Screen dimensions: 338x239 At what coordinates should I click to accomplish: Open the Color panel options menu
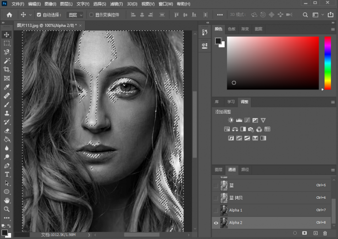coord(333,29)
